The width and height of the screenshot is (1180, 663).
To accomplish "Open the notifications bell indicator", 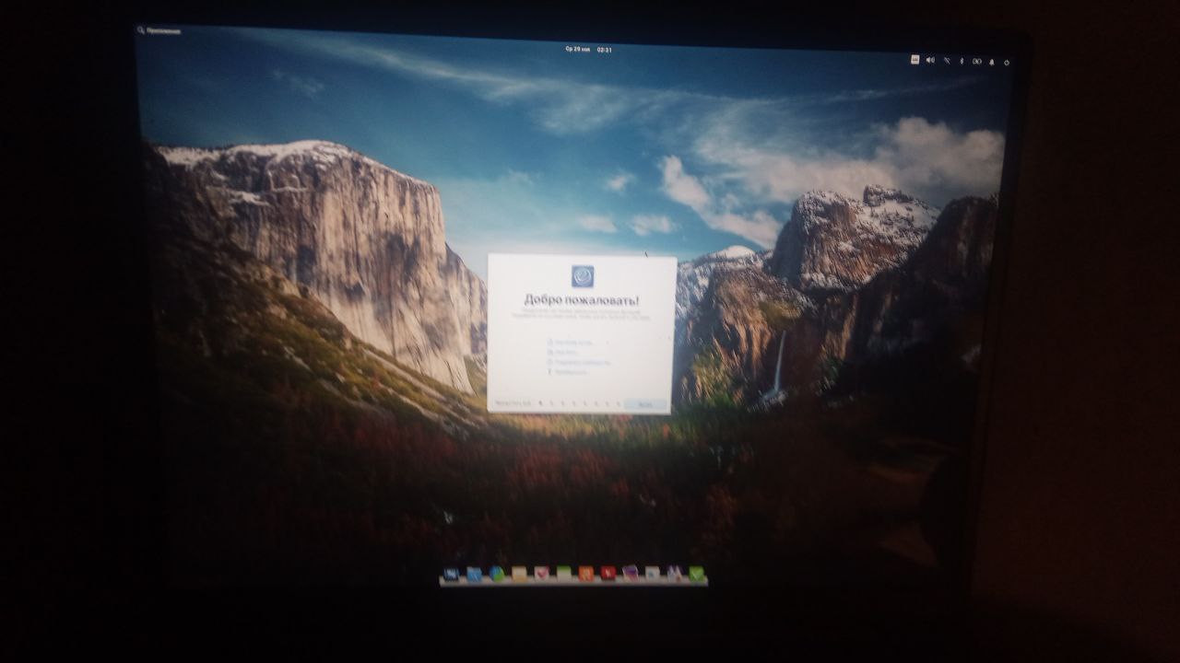I will point(991,62).
